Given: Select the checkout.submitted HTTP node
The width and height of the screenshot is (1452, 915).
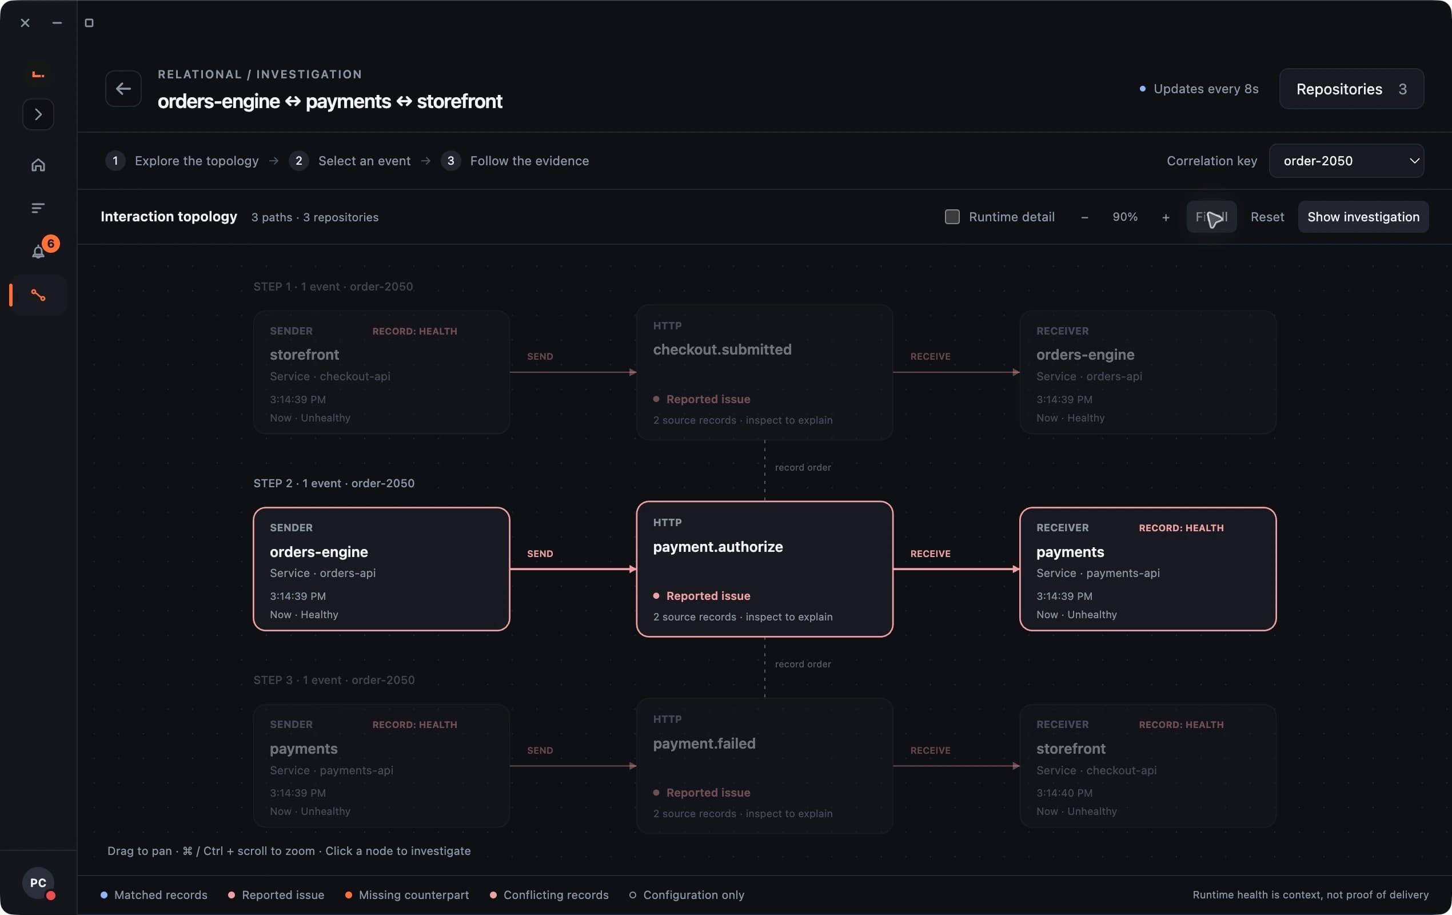Looking at the screenshot, I should coord(764,372).
